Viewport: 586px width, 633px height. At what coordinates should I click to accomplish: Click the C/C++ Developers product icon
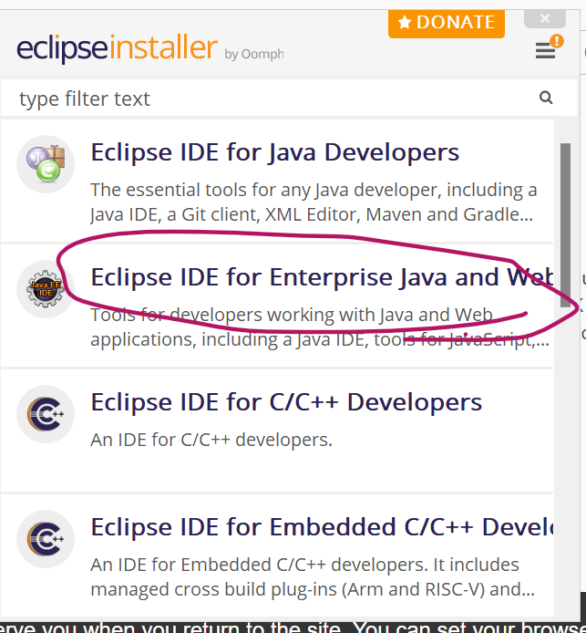pos(46,414)
